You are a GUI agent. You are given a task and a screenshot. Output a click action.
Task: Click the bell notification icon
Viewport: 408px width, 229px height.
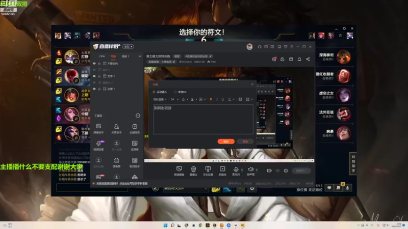tap(299, 59)
